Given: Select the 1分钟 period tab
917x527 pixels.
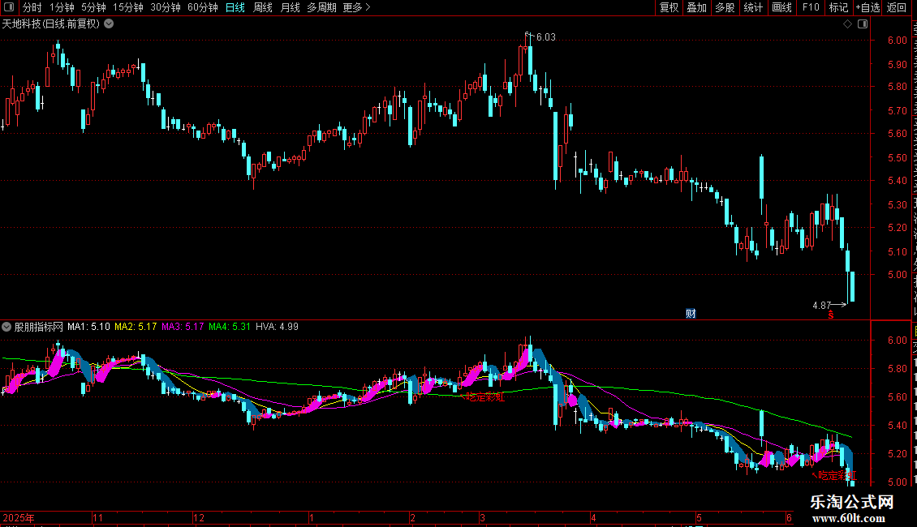Looking at the screenshot, I should (x=62, y=7).
